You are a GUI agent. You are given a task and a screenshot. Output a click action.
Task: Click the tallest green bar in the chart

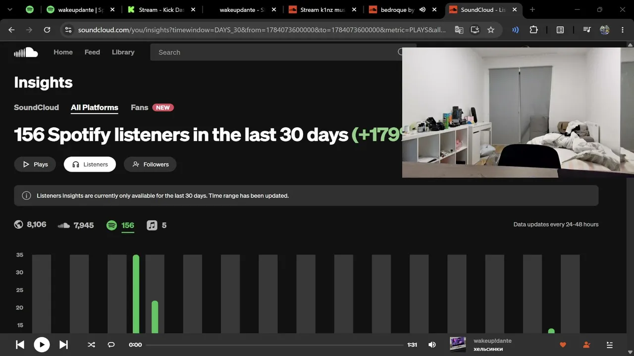136,294
